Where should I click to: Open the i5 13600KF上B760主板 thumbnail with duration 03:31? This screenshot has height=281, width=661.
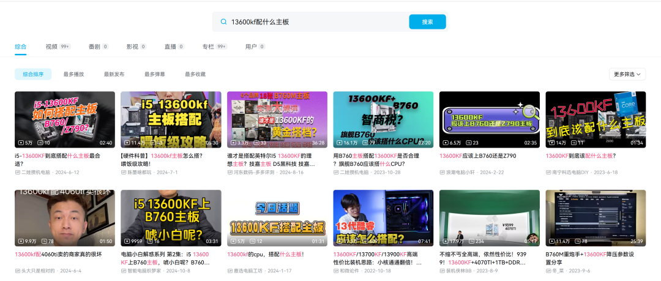pyautogui.click(x=171, y=218)
